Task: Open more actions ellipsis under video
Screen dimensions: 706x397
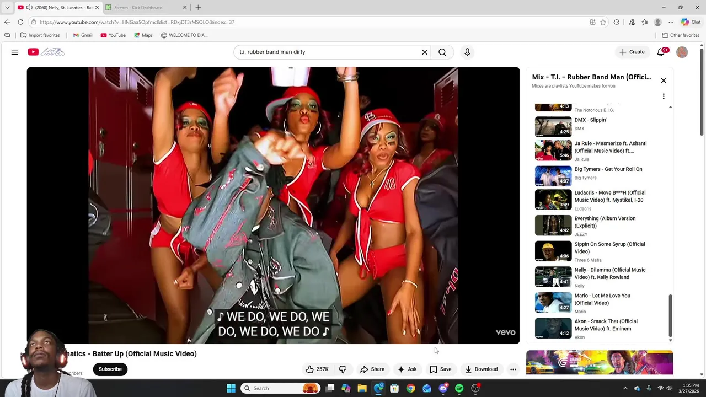Action: click(x=513, y=369)
